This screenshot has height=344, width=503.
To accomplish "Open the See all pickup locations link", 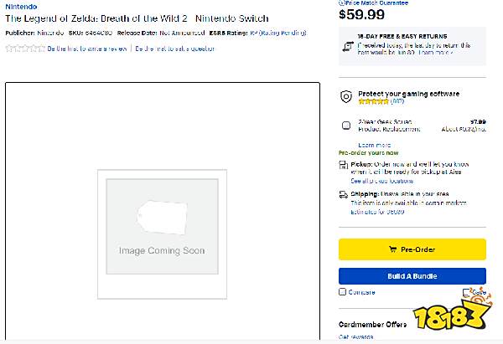I will click(382, 181).
